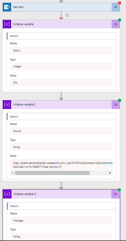The image size is (126, 241).
Task: Click the variable icon on Initialize variable 3
Action: click(7, 194)
